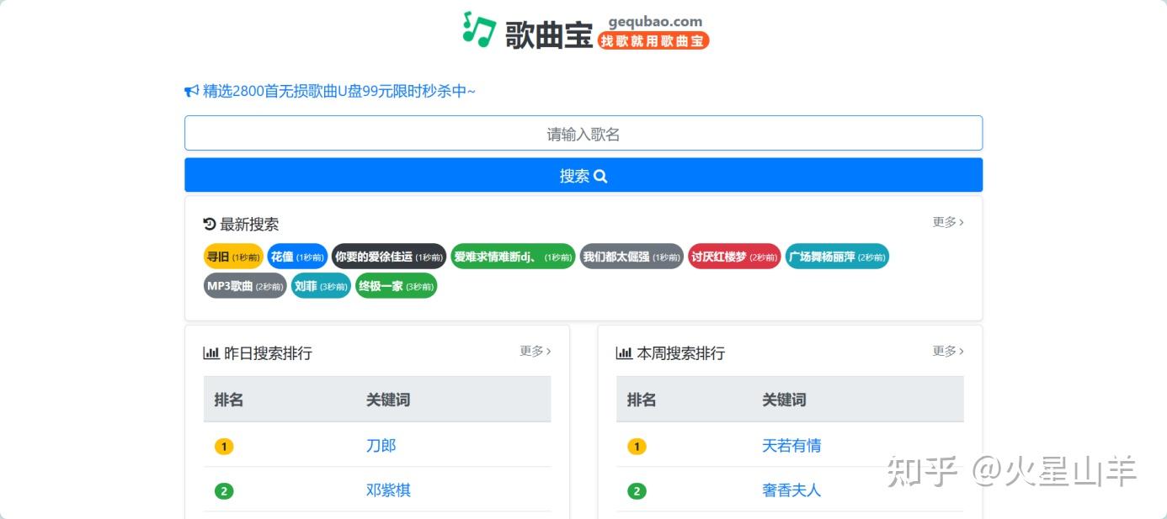1167x519 pixels.
Task: Click the 刘菲 search tag
Action: [320, 286]
